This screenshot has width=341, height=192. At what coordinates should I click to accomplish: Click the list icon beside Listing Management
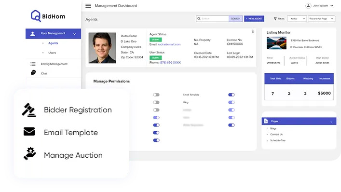coord(33,64)
